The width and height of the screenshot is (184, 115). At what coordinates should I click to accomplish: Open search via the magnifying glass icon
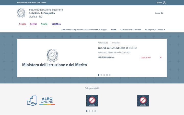click(x=162, y=13)
